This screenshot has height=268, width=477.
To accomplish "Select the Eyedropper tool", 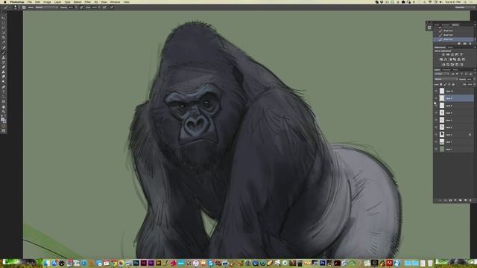I will [x=4, y=42].
